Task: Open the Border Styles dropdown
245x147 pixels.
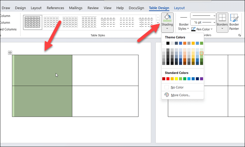Action: [184, 26]
